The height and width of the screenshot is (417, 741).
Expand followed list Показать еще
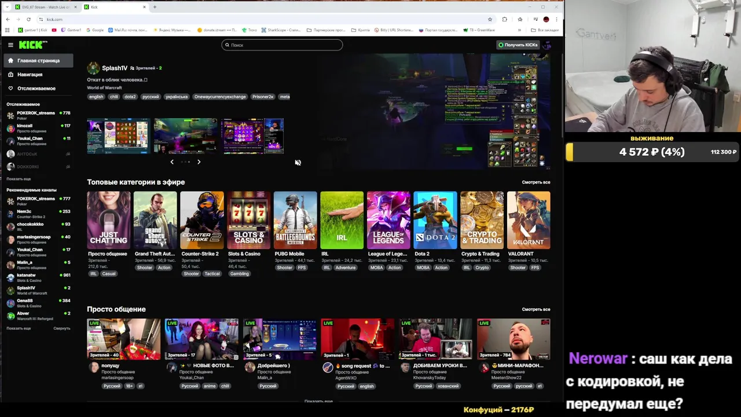(19, 179)
